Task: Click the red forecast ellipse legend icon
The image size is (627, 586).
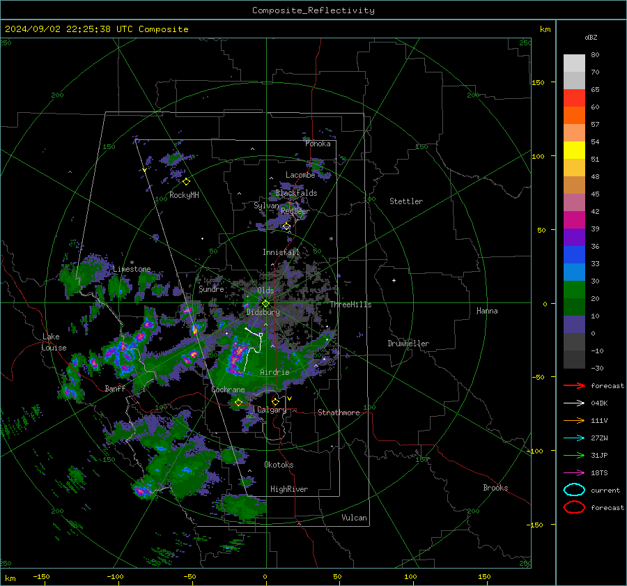Action: [574, 507]
